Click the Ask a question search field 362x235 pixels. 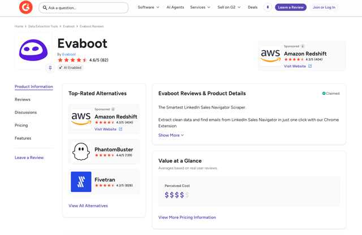(84, 8)
